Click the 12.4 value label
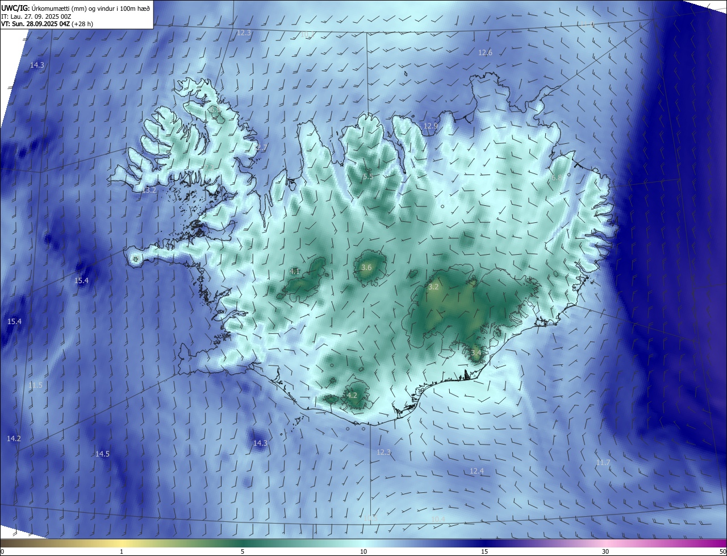Viewport: 727px width, 556px height. (477, 471)
